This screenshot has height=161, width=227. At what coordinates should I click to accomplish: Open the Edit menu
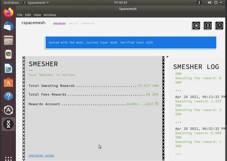click(28, 15)
